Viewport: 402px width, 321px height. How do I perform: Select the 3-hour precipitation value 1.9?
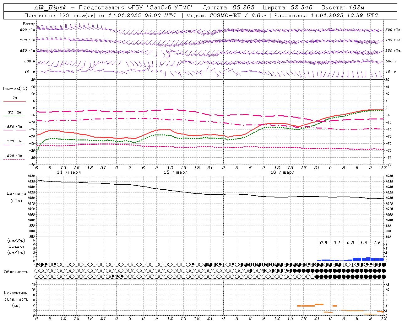(x=364, y=243)
